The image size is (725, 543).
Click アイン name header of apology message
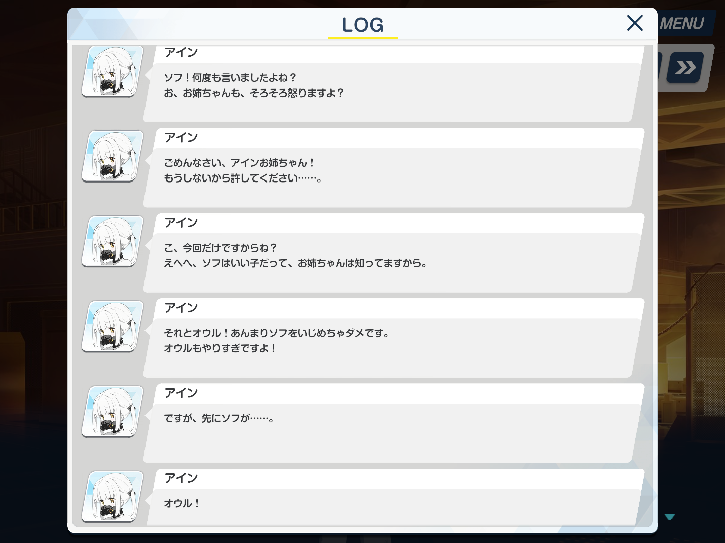[x=181, y=137]
